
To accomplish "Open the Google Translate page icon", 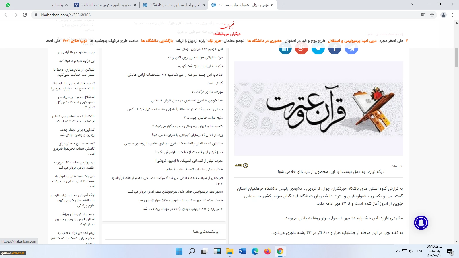I will tap(423, 15).
